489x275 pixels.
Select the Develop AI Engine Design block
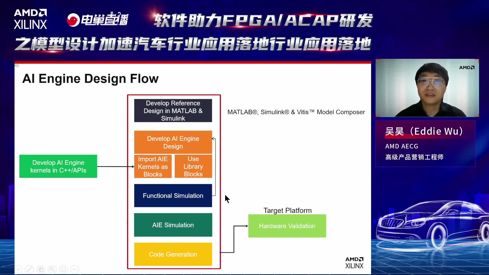click(x=173, y=142)
